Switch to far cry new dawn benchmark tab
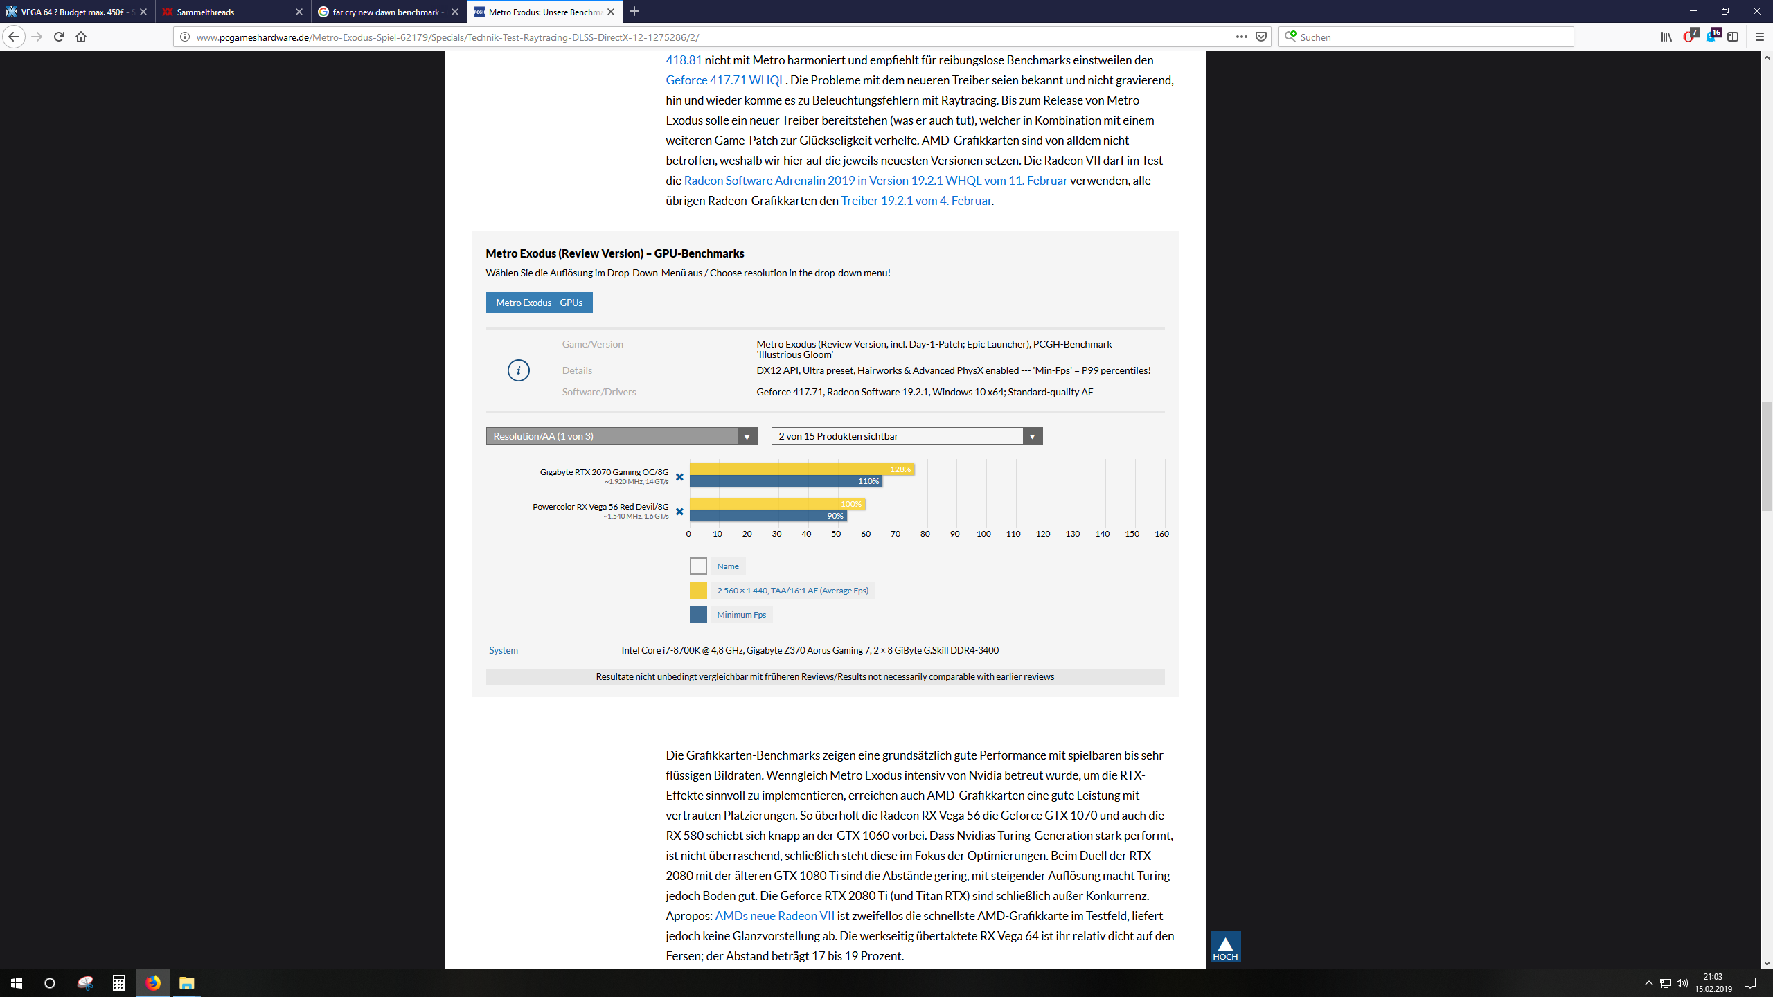Screen dimensions: 1773x997 (x=389, y=12)
